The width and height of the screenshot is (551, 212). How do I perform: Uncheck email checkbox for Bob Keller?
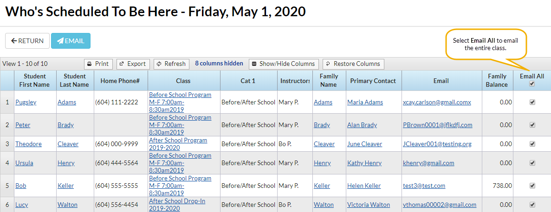(532, 186)
